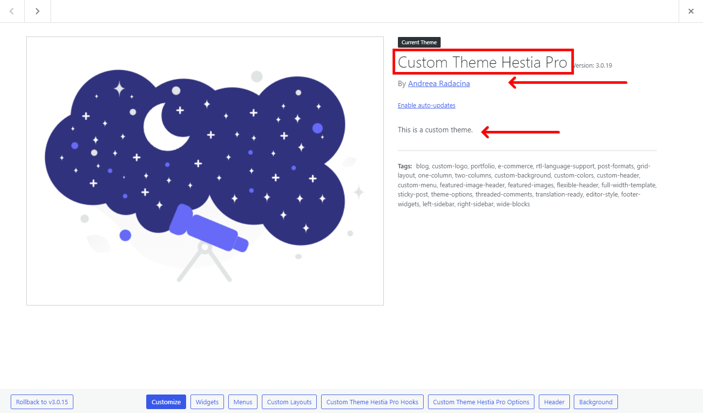Open Custom Theme Hestia Pro Options

tap(481, 402)
